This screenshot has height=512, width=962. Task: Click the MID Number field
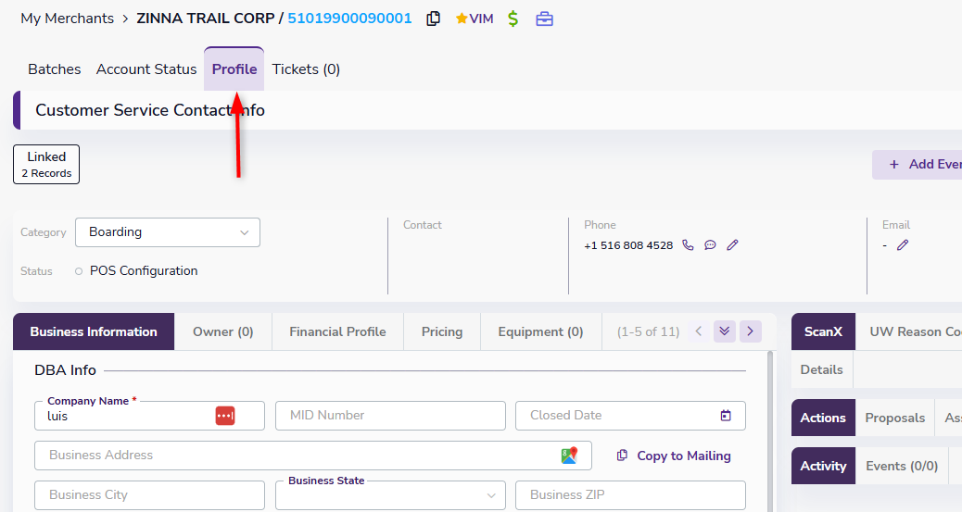point(390,416)
